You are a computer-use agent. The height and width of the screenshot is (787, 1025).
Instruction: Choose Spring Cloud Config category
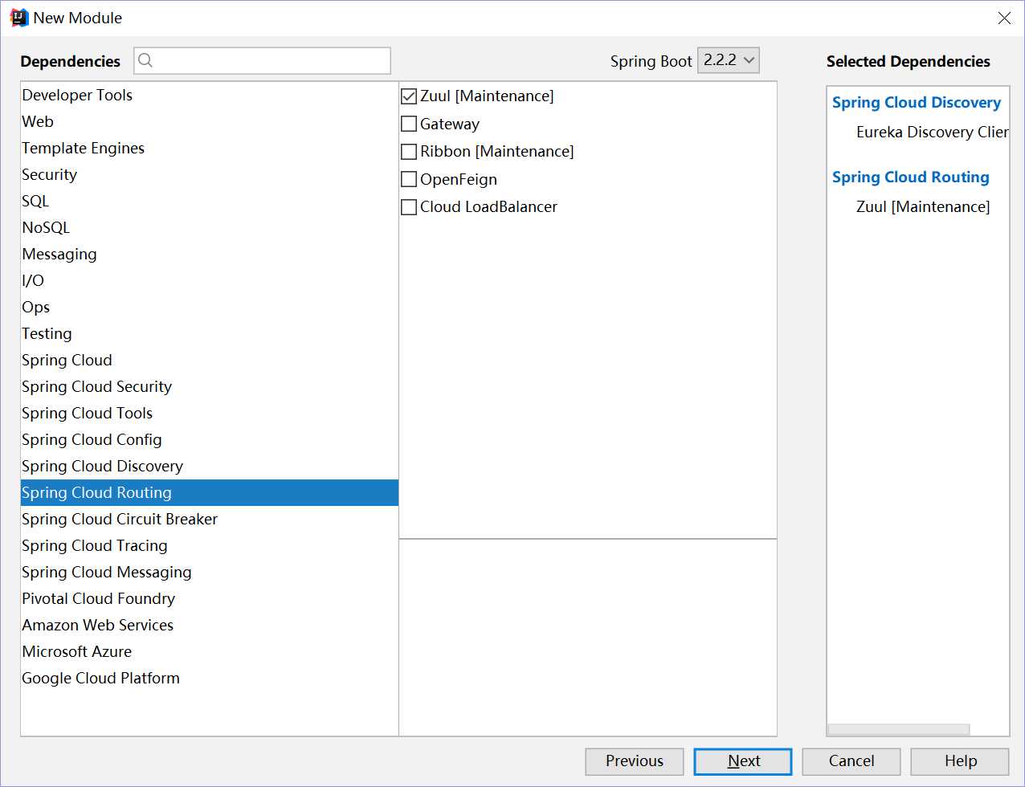[210, 439]
